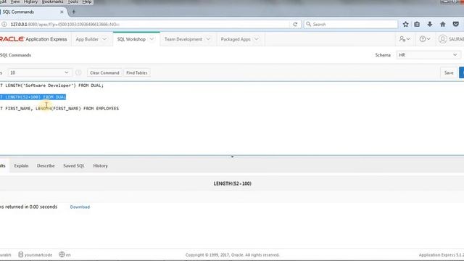464x261 pixels.
Task: Open the rows count dropdown showing 10
Action: 39,72
